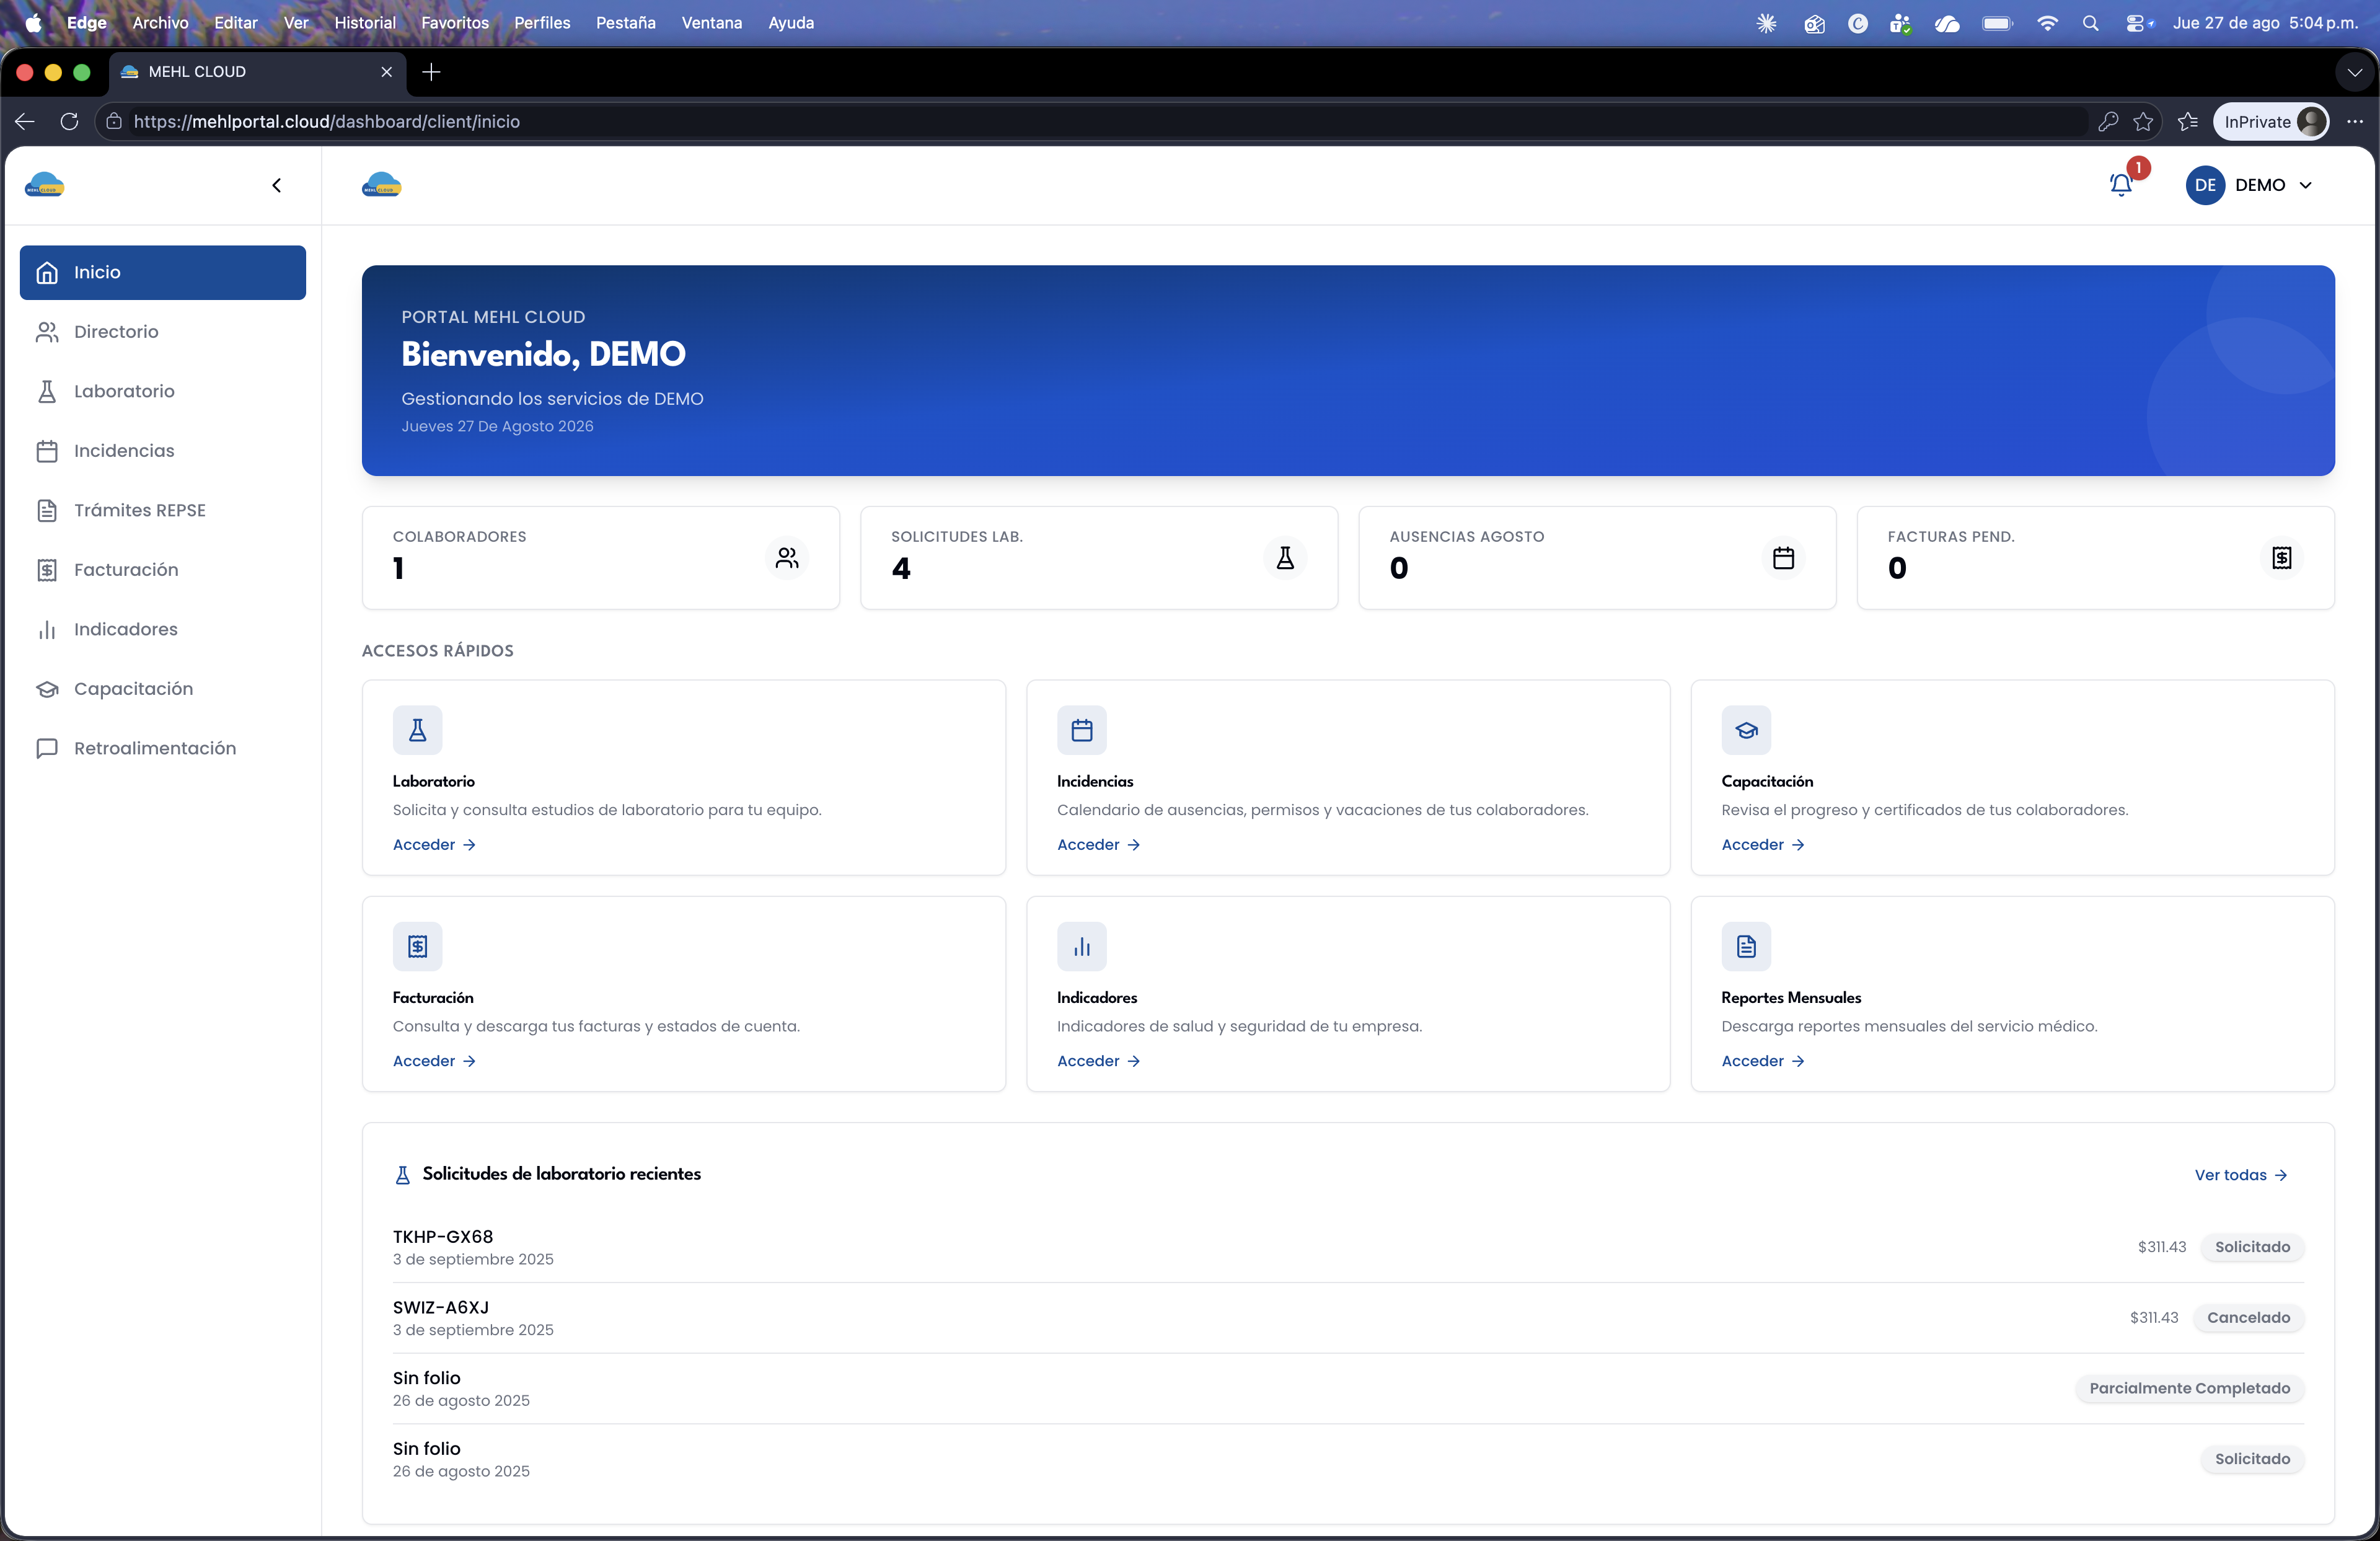Click the Colaboradores card people icon

[787, 558]
